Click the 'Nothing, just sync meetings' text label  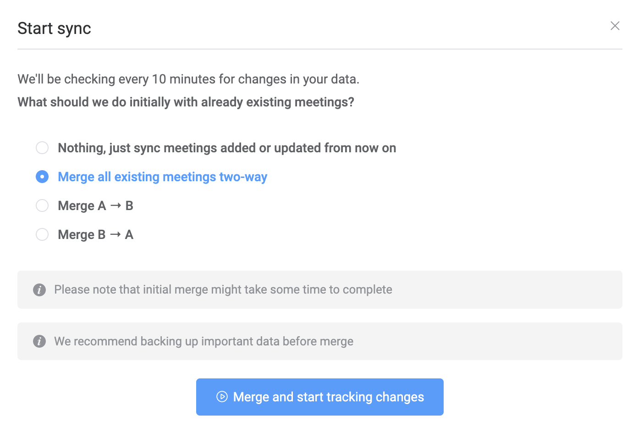[x=226, y=148]
